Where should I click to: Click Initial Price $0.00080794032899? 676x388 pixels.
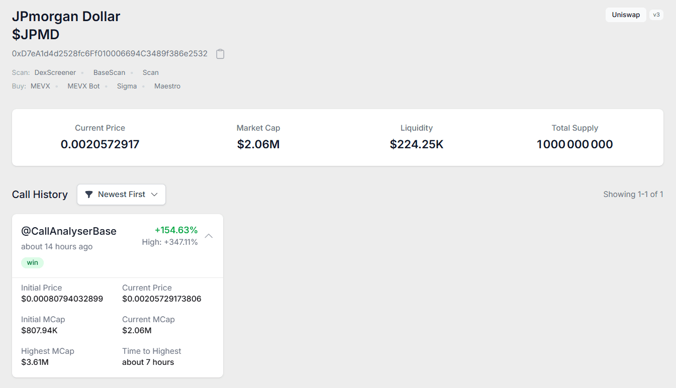click(62, 299)
